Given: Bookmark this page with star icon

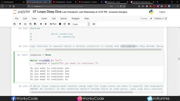Looking at the screenshot, I should [124, 6].
